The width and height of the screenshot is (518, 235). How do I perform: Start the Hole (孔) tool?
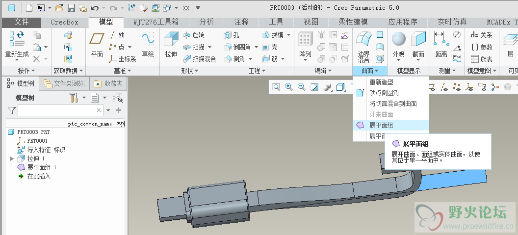(x=232, y=35)
